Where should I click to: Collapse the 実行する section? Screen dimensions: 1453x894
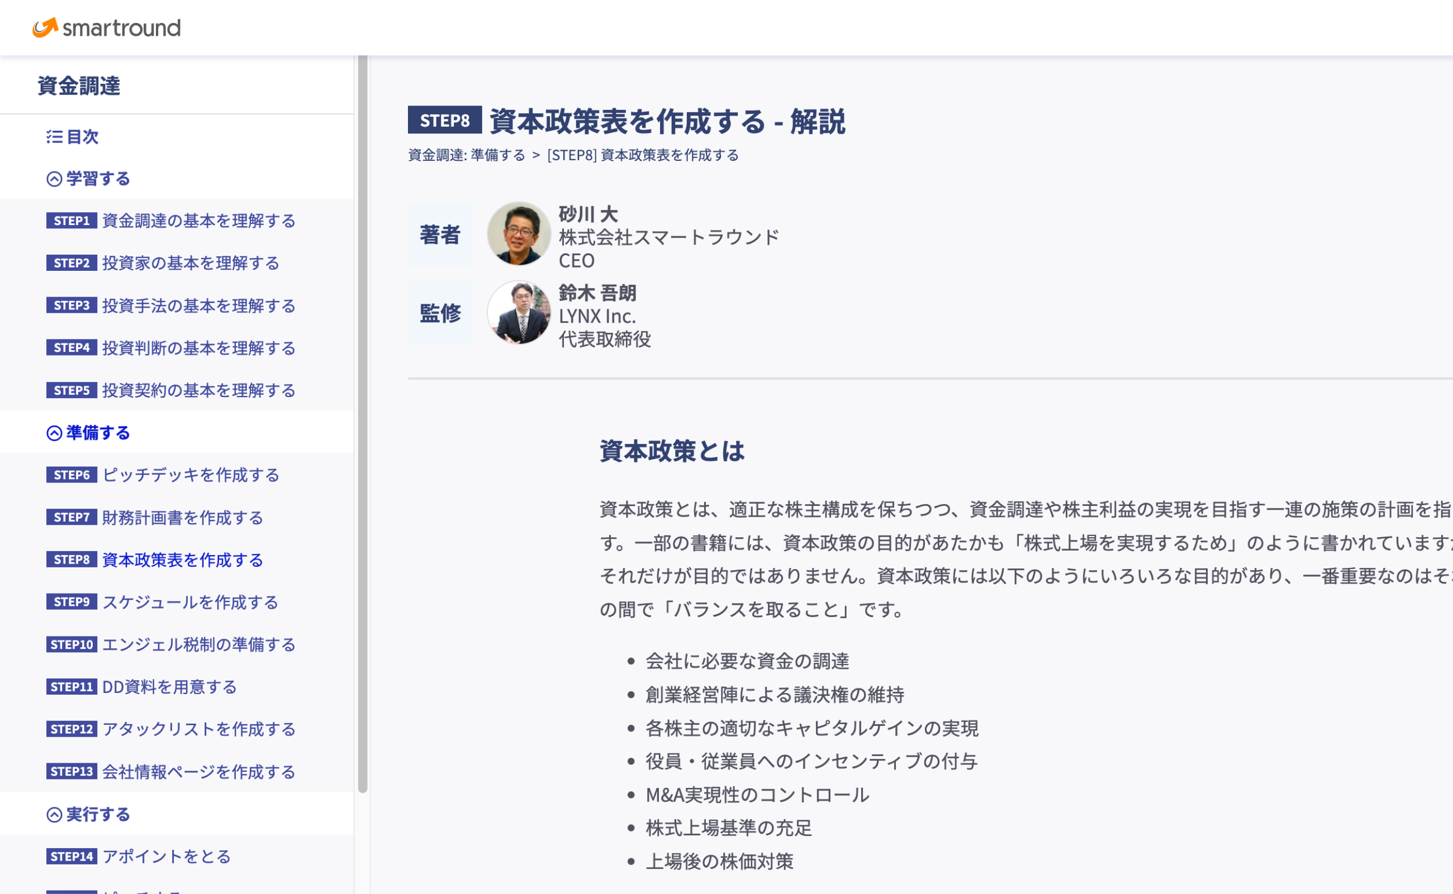coord(54,815)
